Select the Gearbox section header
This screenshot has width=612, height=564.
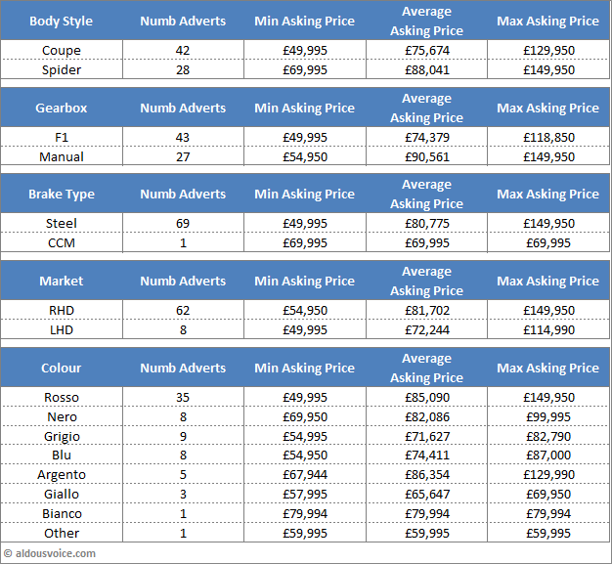point(62,108)
